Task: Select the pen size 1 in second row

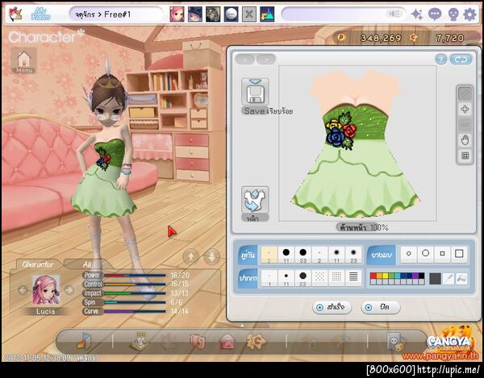Action: [x=269, y=278]
